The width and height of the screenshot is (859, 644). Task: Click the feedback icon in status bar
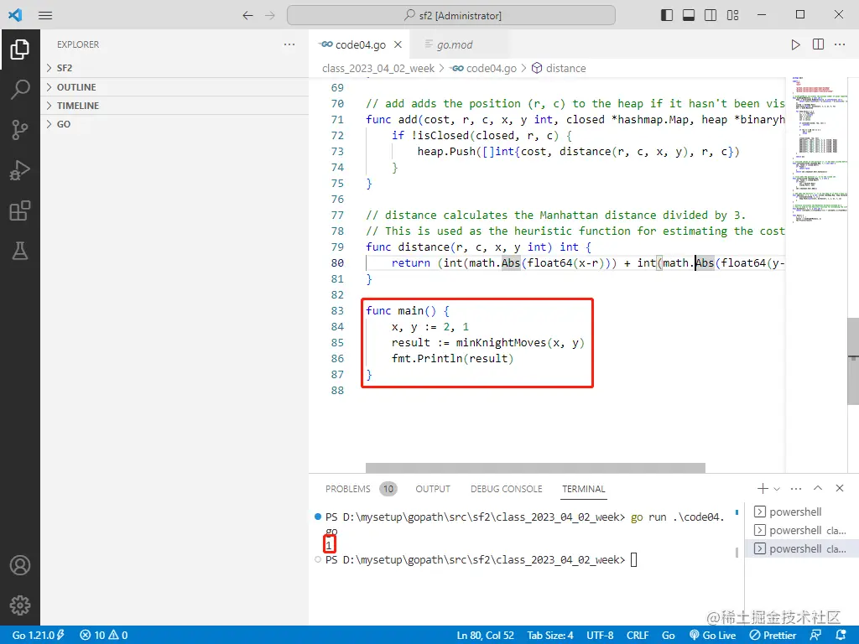click(815, 635)
